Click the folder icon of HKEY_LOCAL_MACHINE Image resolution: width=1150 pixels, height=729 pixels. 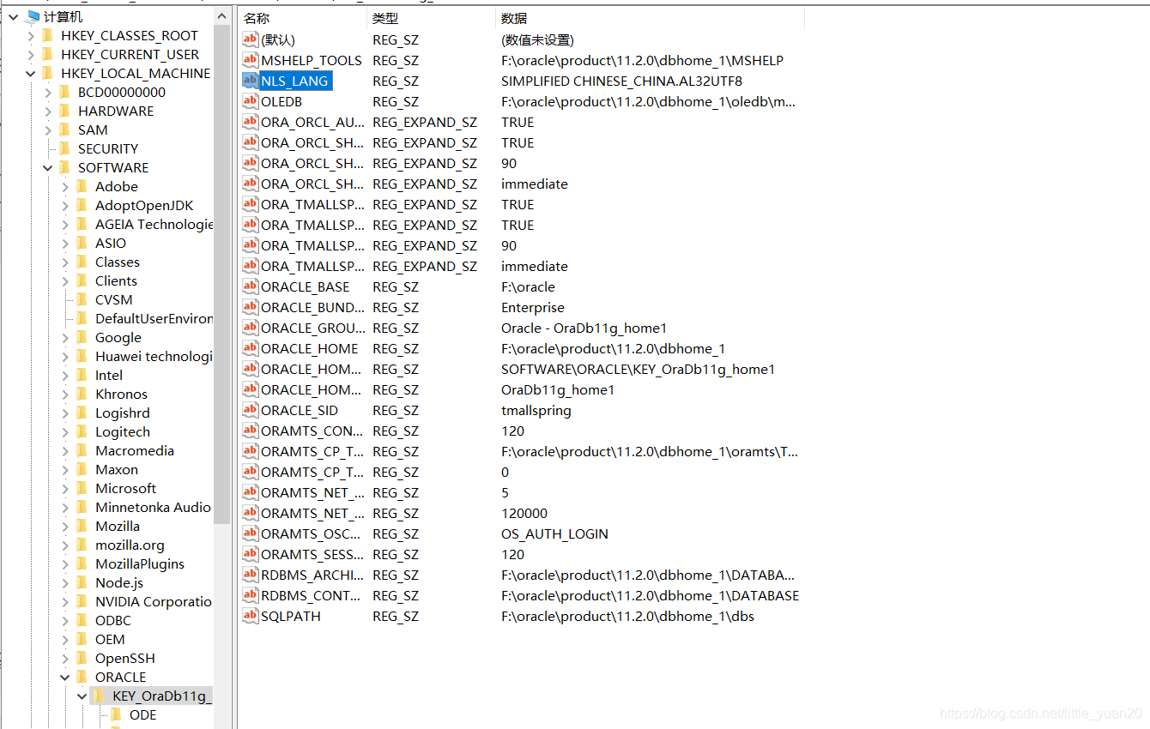[x=48, y=73]
